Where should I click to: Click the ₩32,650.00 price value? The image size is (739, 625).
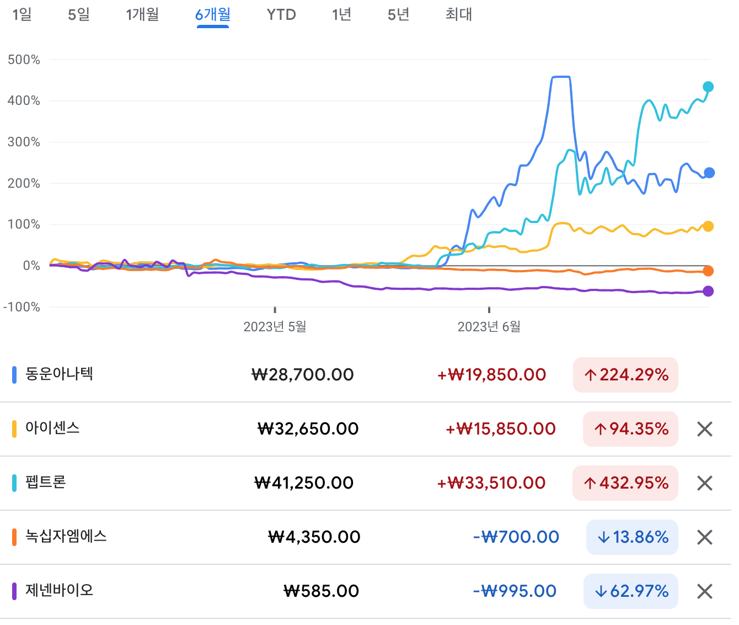(308, 429)
